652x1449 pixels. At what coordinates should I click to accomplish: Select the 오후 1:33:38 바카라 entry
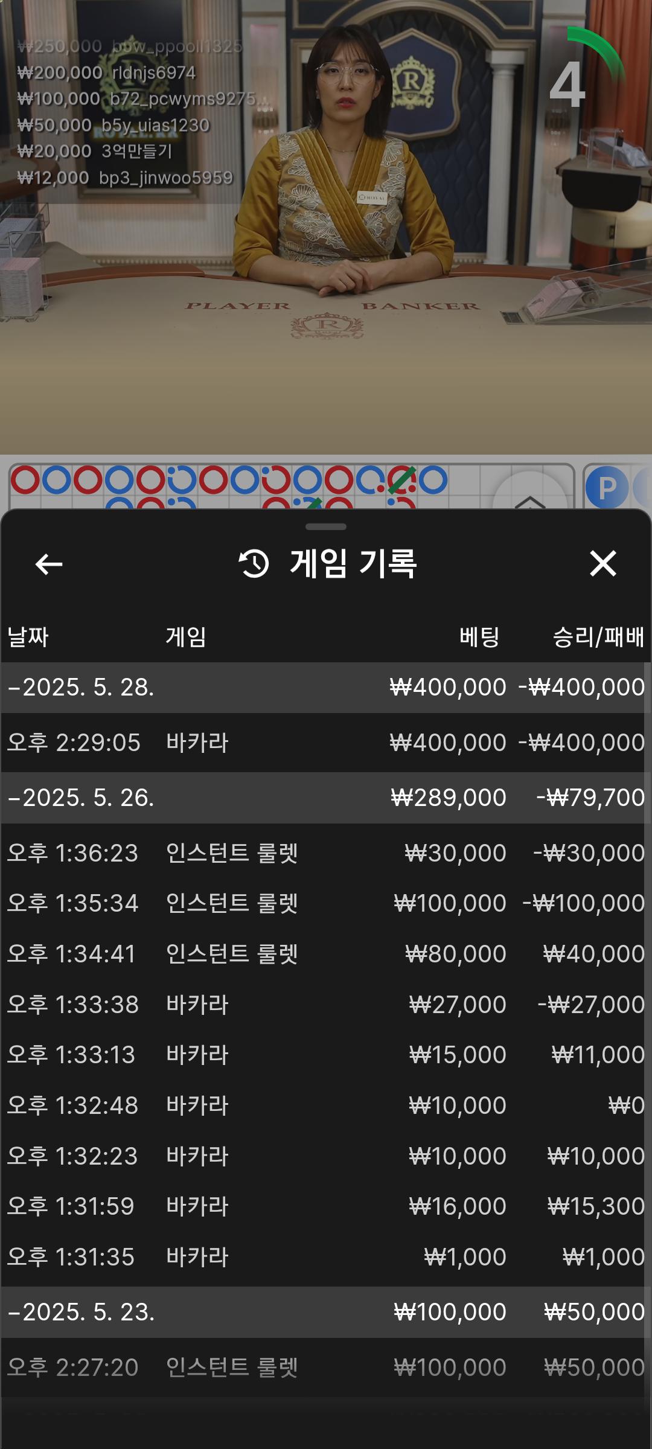click(325, 1005)
